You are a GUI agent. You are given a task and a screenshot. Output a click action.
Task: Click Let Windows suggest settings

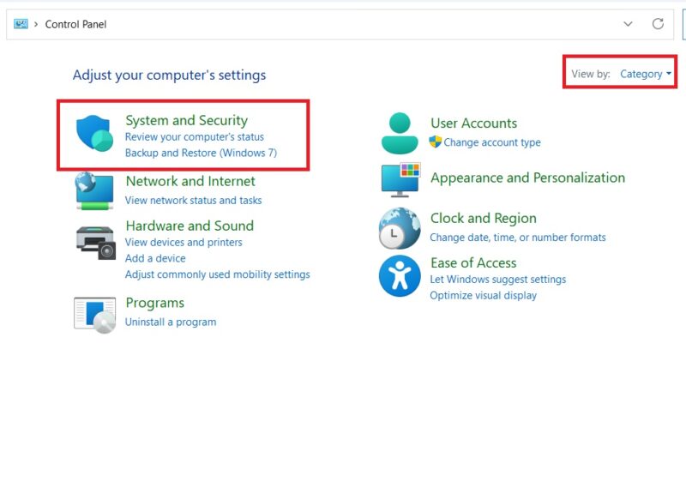498,280
